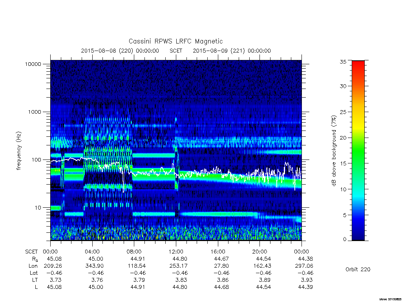Screen dimensions: 402x301
Task: Select start timestamp "2015-08-08 (220) 00:00:00"
Action: point(120,51)
